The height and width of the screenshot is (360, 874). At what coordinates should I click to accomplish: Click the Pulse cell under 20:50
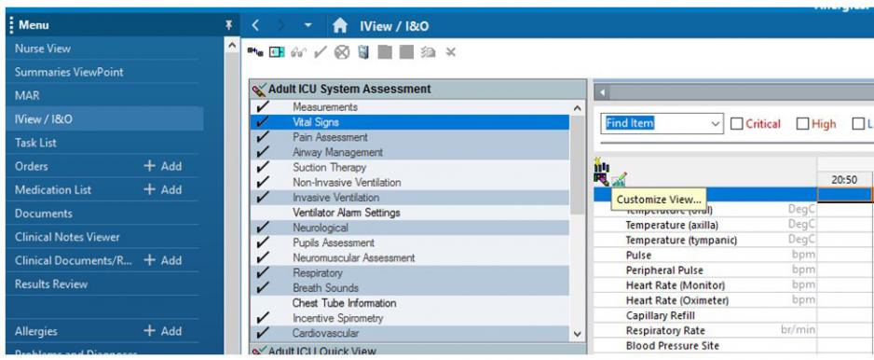(844, 255)
